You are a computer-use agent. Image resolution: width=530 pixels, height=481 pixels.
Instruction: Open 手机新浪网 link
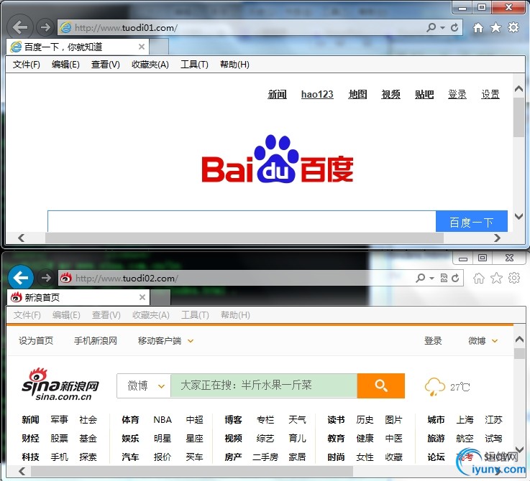96,341
